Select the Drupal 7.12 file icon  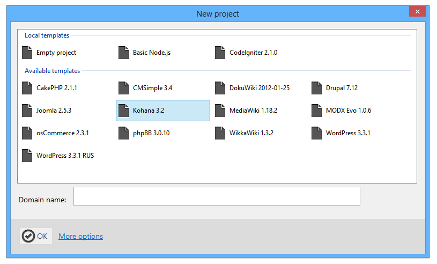tap(316, 88)
